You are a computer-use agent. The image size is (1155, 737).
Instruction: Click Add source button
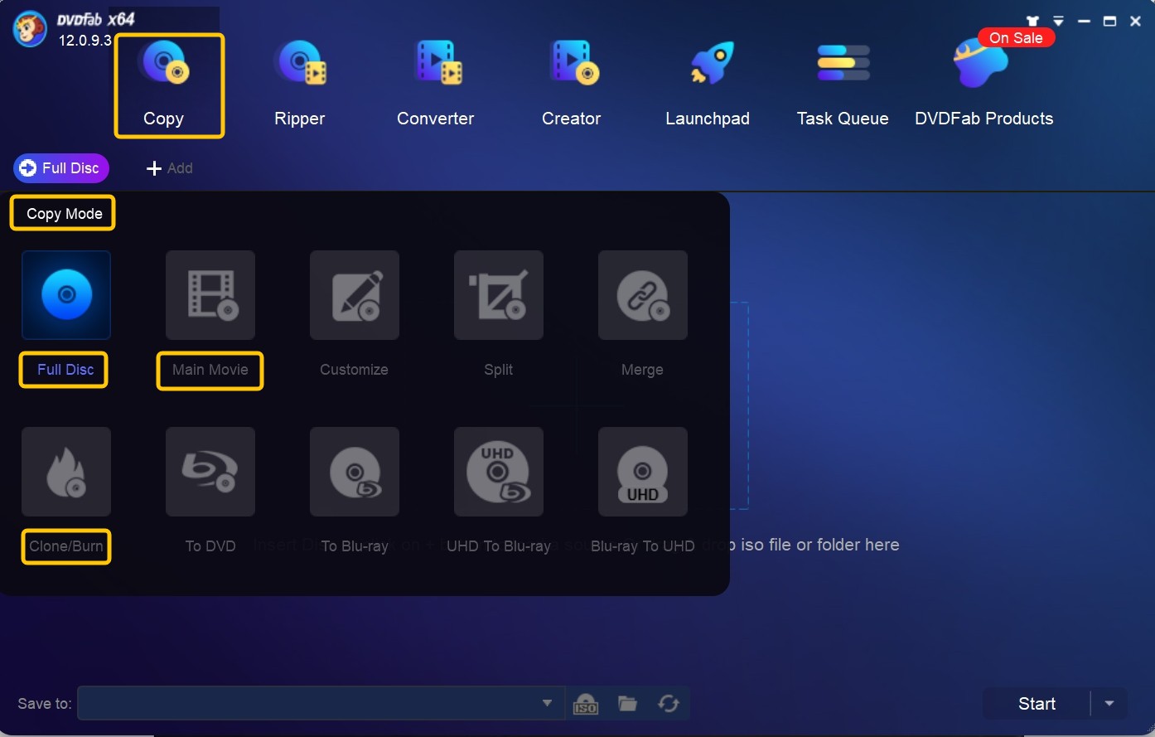click(170, 168)
